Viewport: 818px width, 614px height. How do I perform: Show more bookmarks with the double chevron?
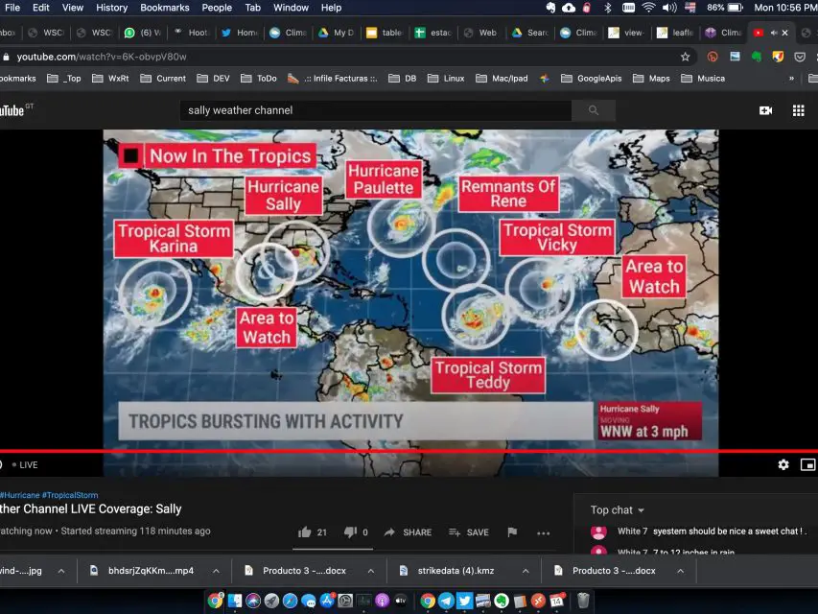(x=791, y=79)
